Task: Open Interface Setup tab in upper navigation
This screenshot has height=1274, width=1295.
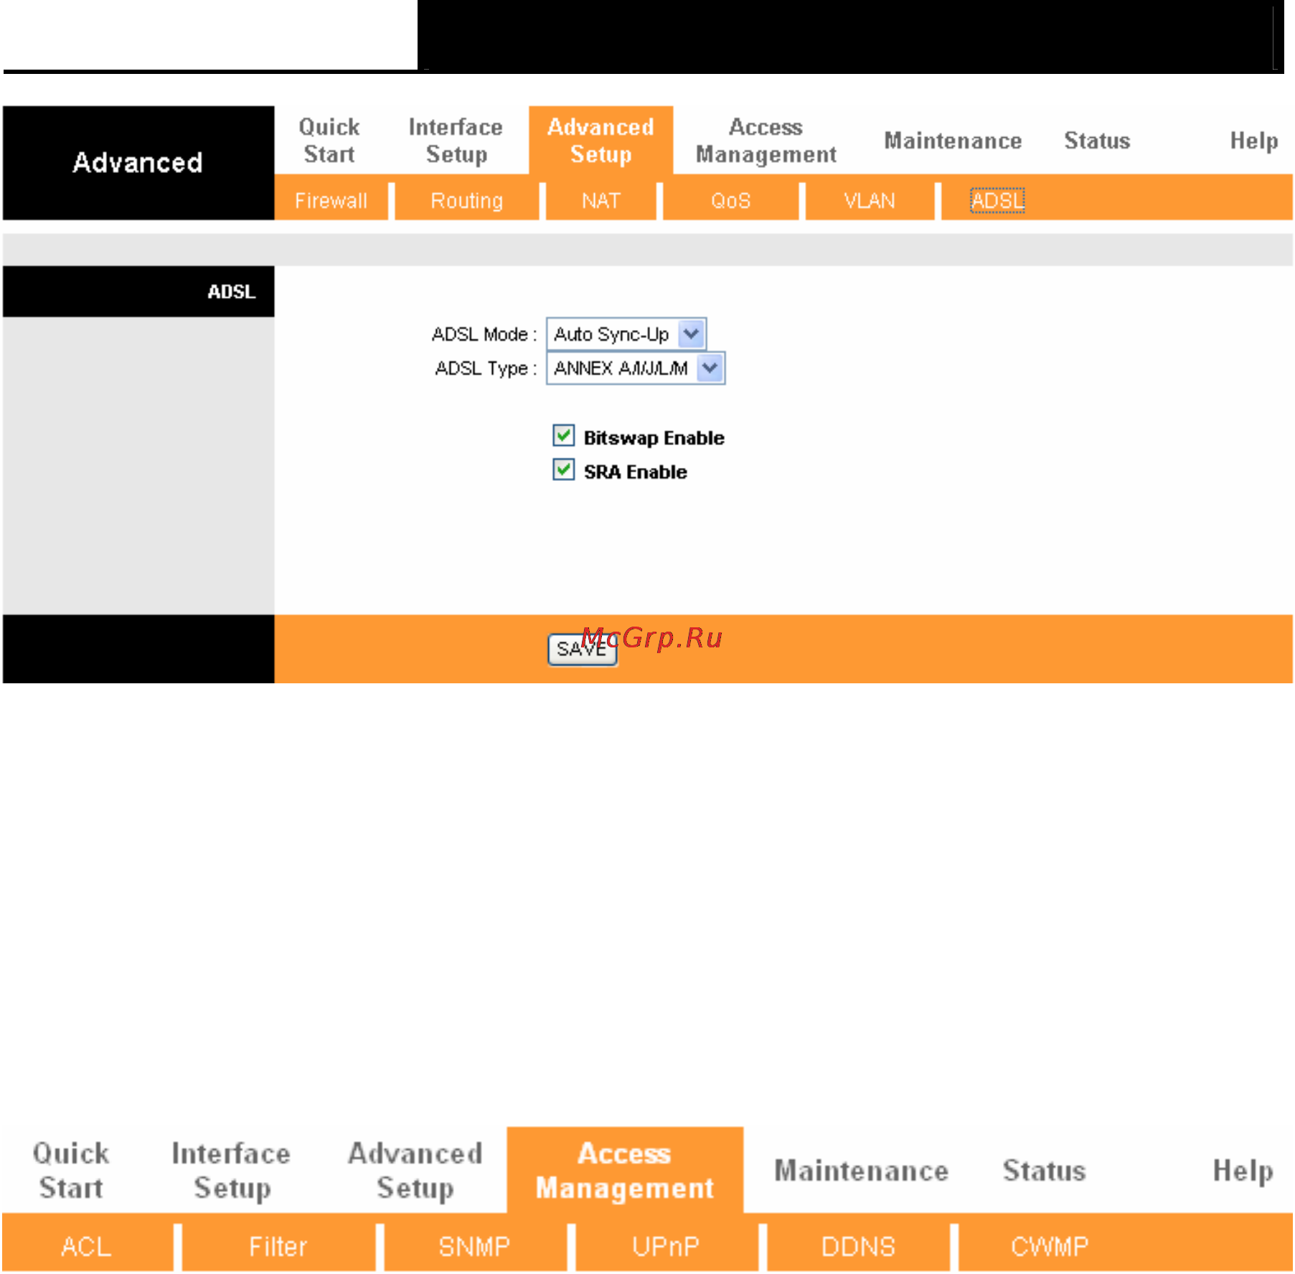Action: point(456,141)
